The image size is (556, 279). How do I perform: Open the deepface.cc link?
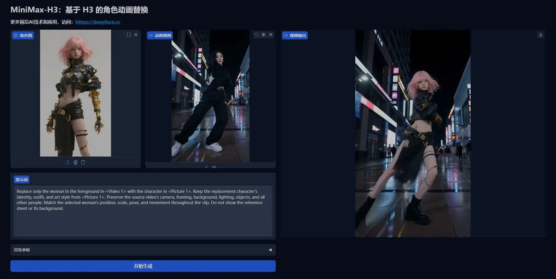click(x=98, y=22)
